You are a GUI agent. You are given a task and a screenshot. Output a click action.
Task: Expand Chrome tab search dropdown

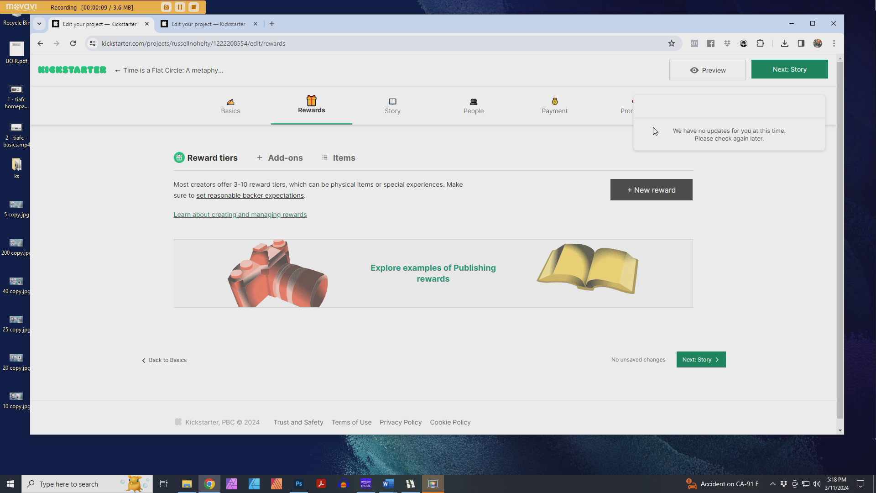(39, 24)
